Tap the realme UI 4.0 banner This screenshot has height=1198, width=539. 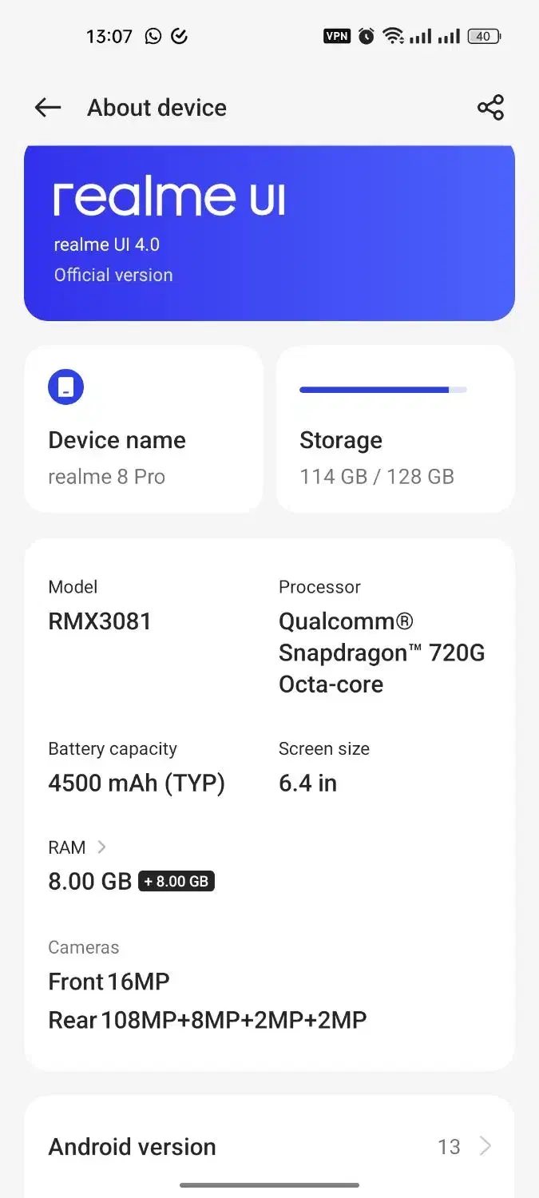pos(269,233)
